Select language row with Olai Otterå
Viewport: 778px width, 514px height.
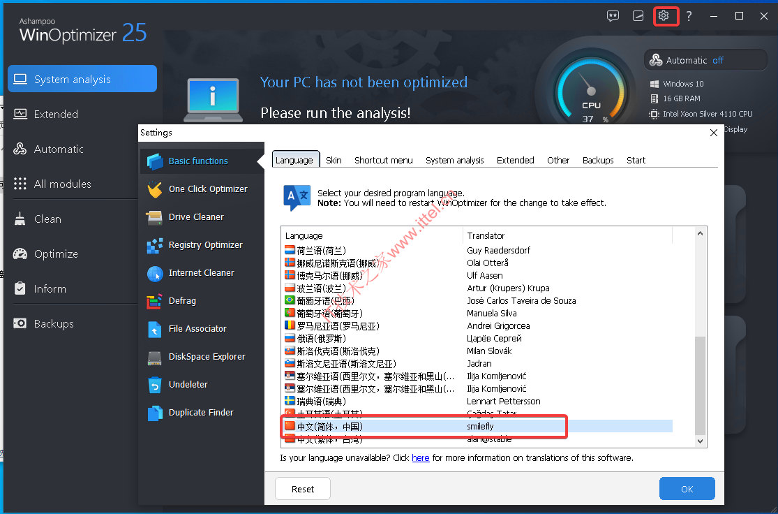(478, 263)
